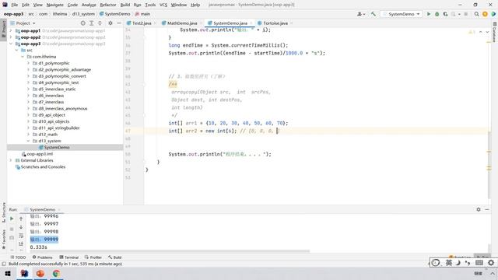Collapse the src folder
The width and height of the screenshot is (498, 280).
tap(16, 50)
